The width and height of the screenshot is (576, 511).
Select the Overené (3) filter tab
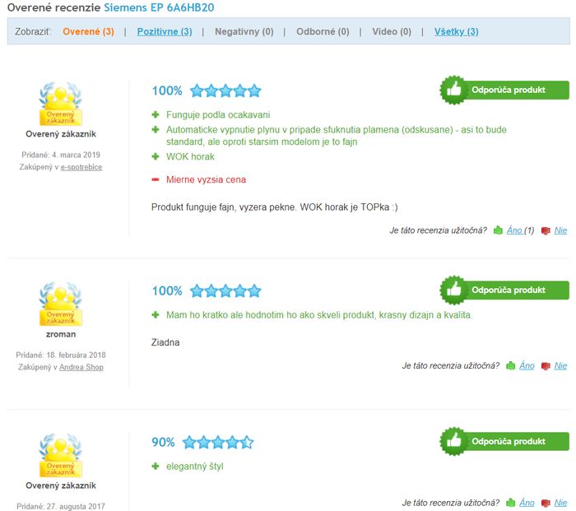pyautogui.click(x=88, y=31)
